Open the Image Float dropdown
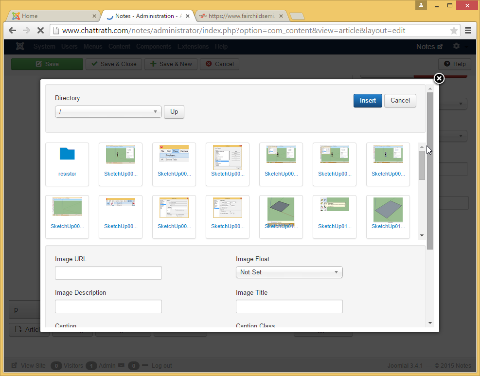 click(289, 272)
